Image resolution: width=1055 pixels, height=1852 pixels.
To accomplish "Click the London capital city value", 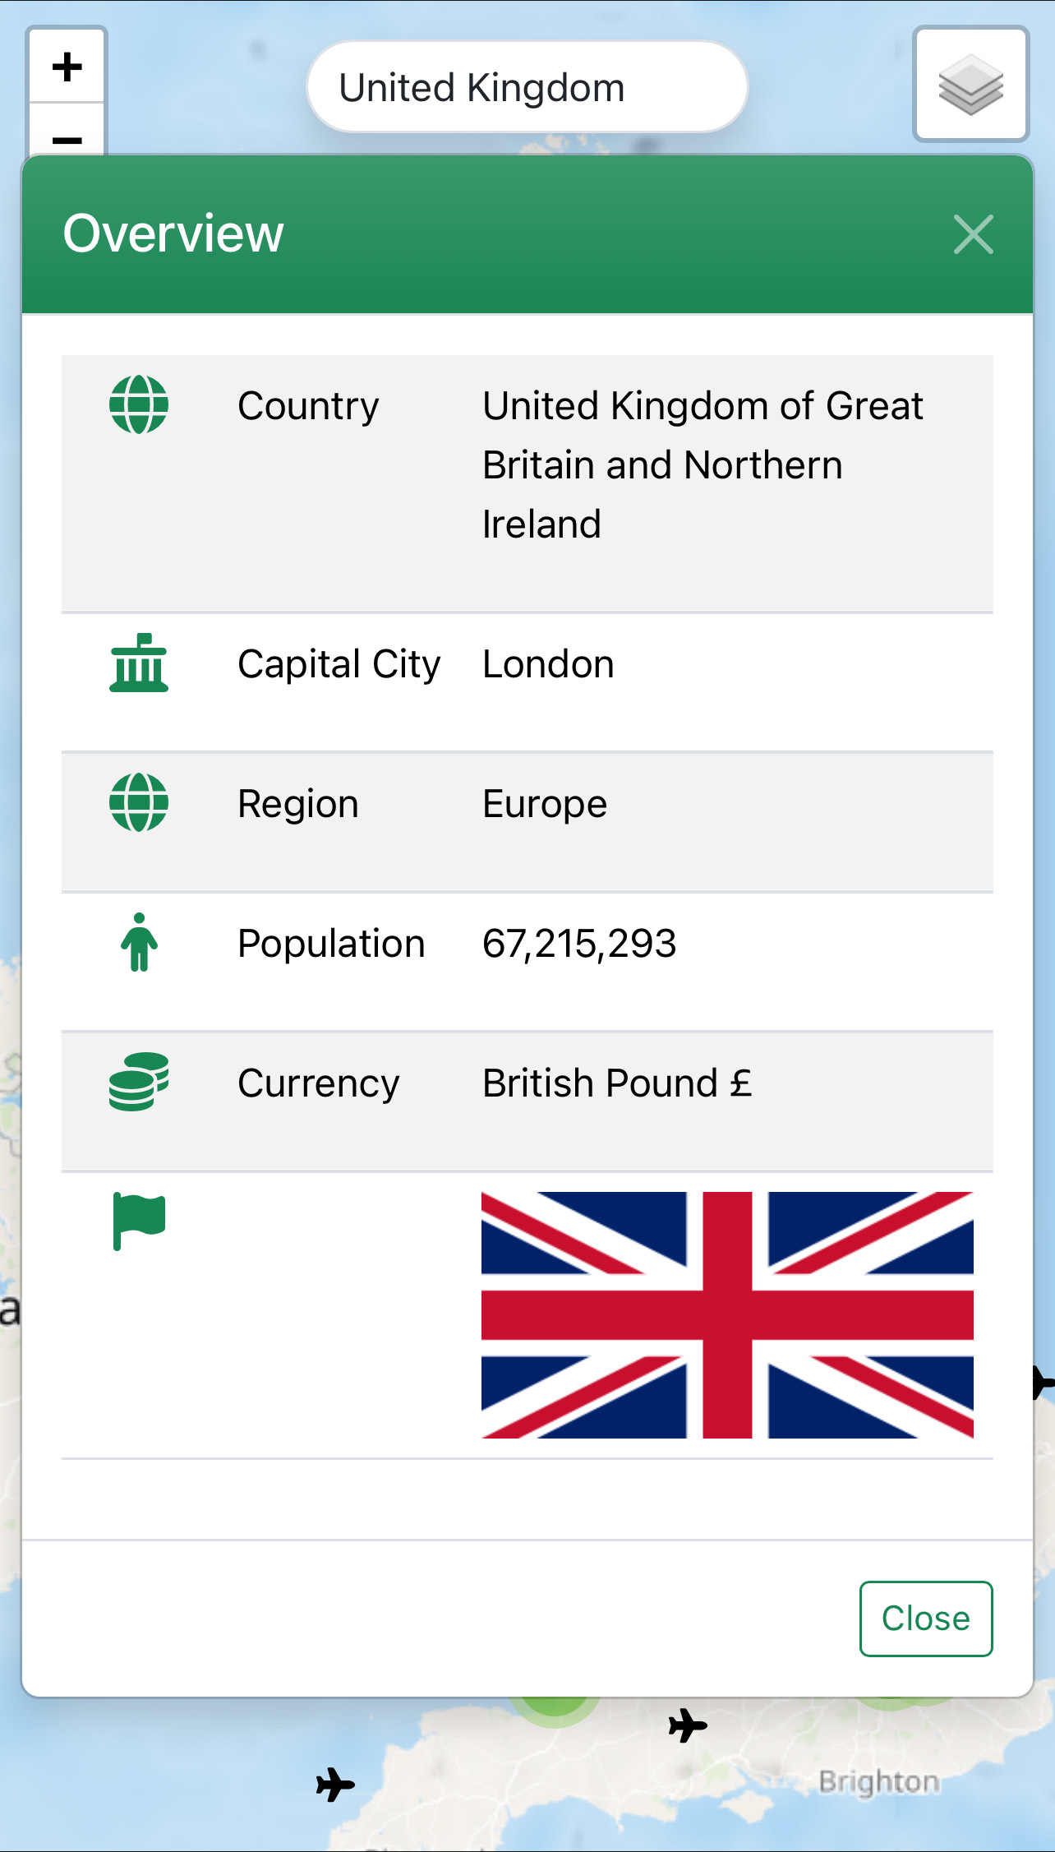I will (x=548, y=664).
